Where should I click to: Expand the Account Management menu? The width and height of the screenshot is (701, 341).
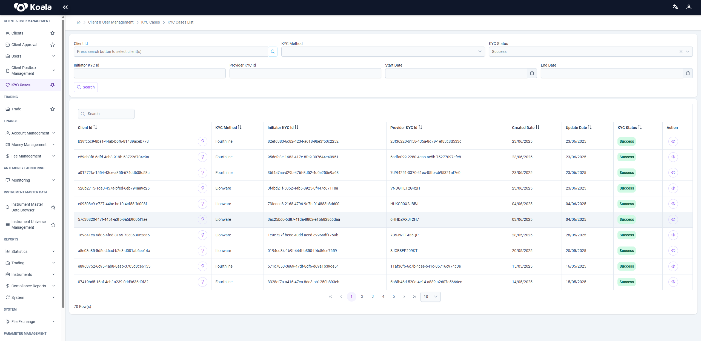(x=30, y=133)
